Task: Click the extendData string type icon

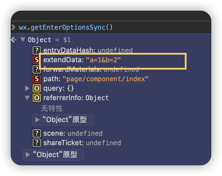Action: (x=37, y=60)
